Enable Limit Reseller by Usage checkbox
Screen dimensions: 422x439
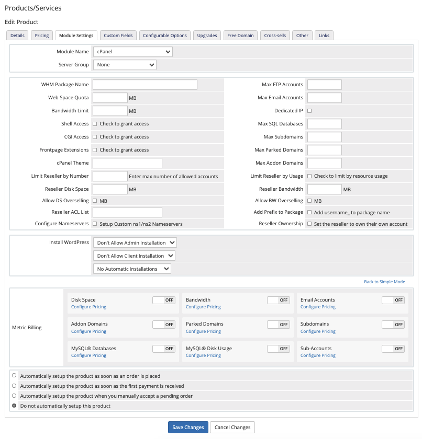pyautogui.click(x=309, y=176)
